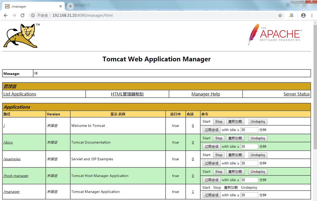Open the JB browser extension icon
The width and height of the screenshot is (317, 201).
coord(291,15)
